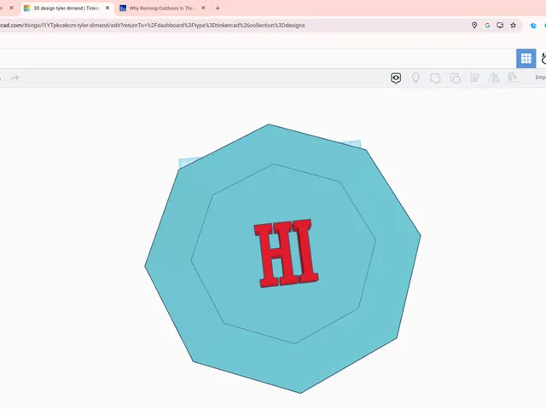The image size is (546, 409).
Task: Close the Tinkercad 3D design tab
Action: (107, 8)
